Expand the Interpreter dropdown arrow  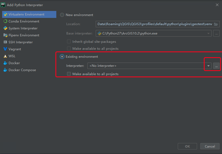pos(208,66)
